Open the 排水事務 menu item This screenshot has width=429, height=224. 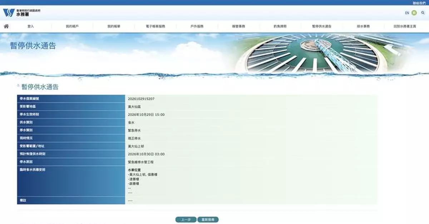pyautogui.click(x=363, y=26)
